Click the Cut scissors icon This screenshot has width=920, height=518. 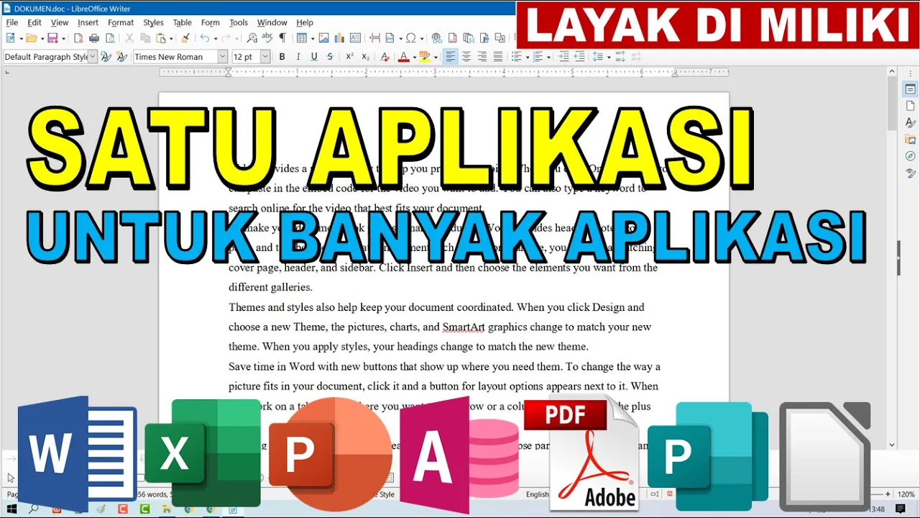tap(129, 38)
